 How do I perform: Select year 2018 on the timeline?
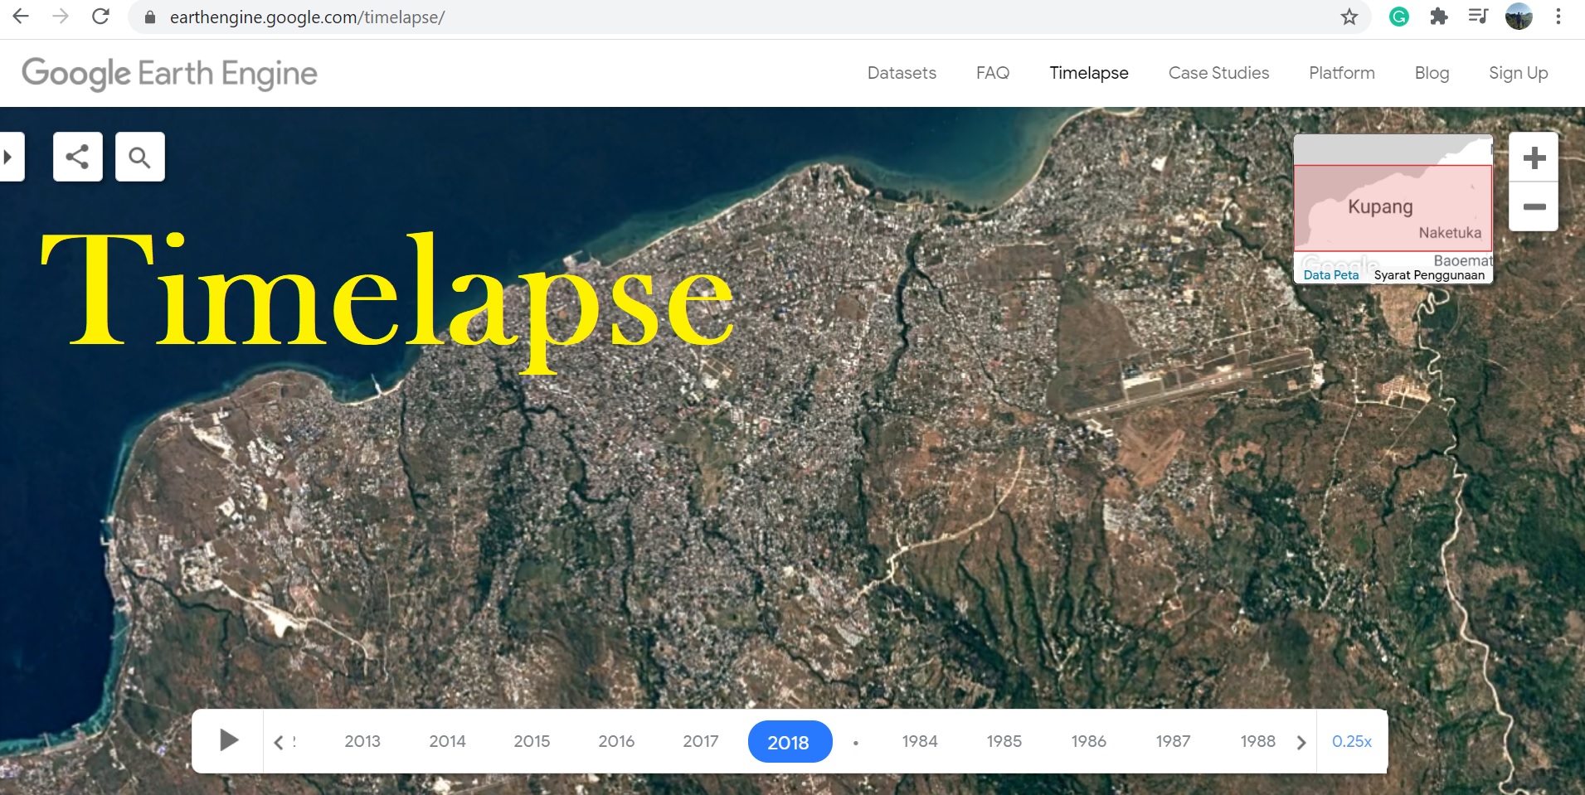click(790, 741)
